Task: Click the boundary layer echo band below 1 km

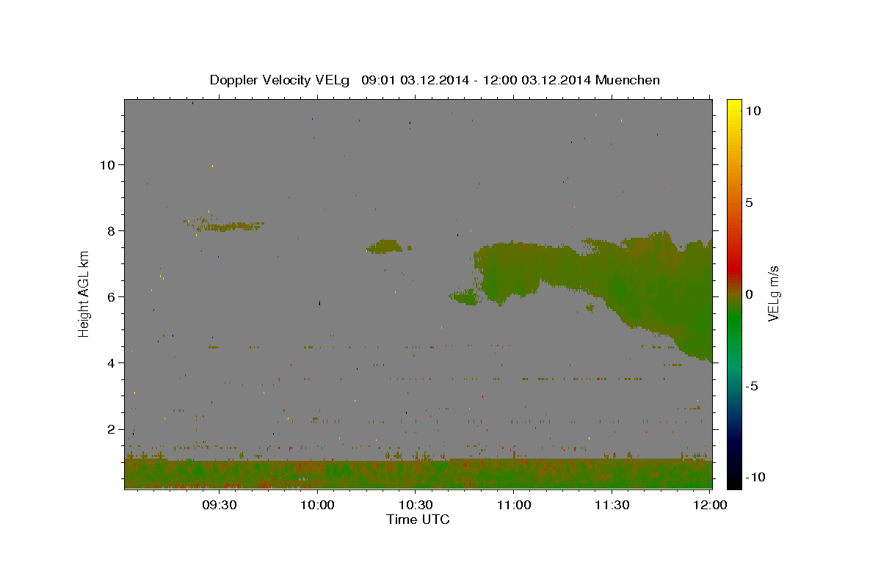Action: click(418, 474)
